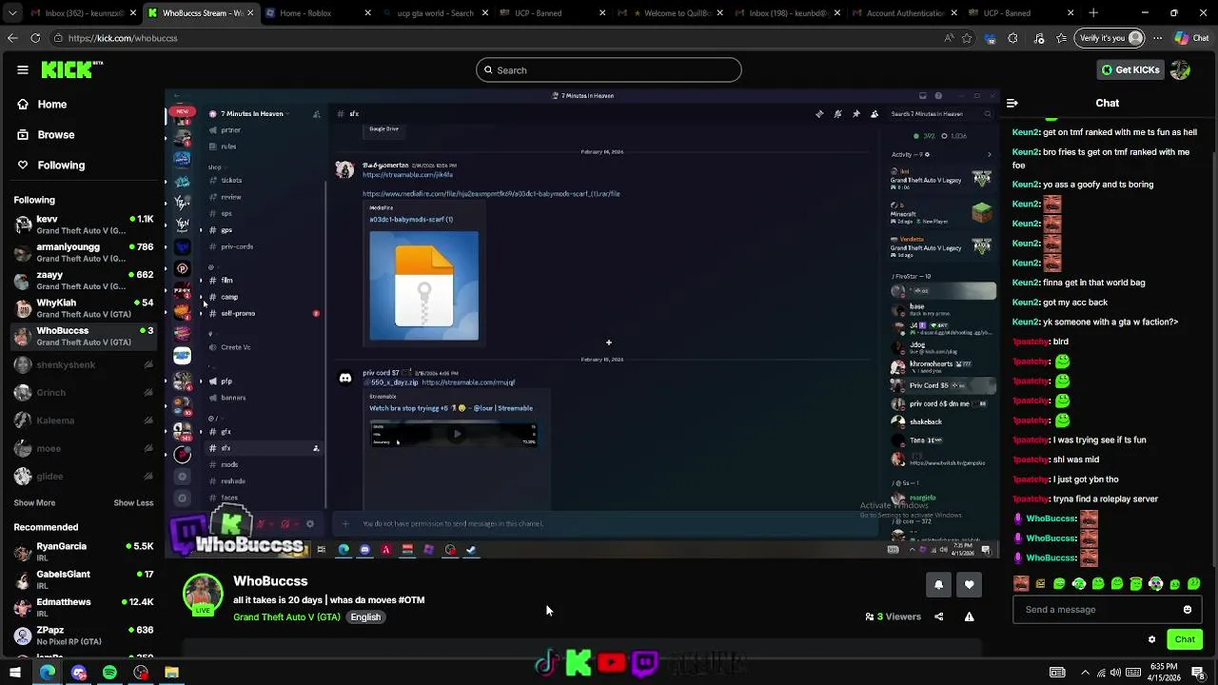Click Show More under Following

pyautogui.click(x=34, y=502)
